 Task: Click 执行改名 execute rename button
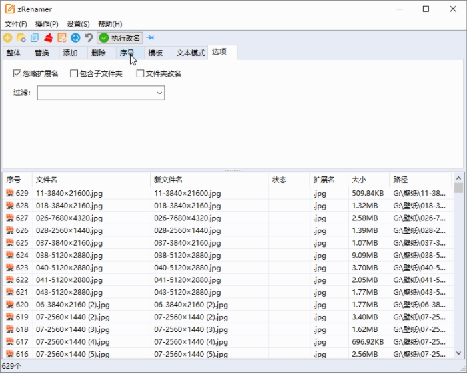[120, 38]
